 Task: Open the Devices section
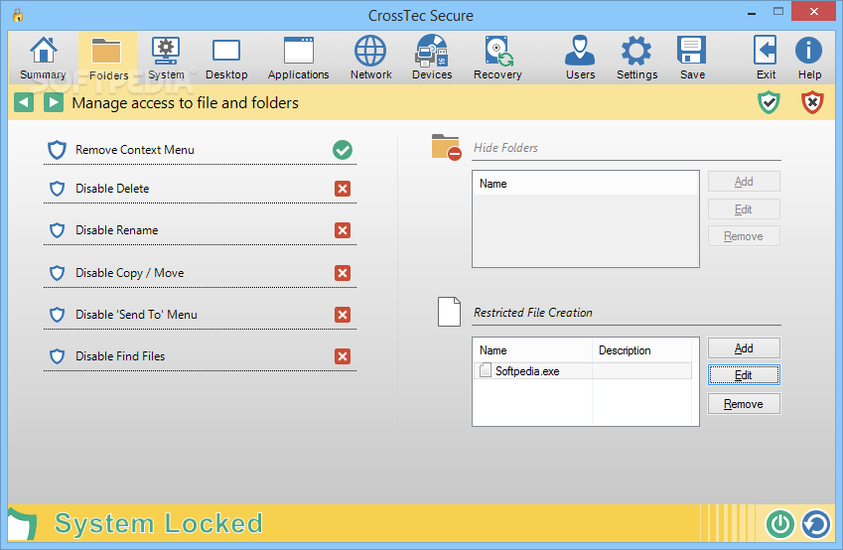click(x=432, y=58)
